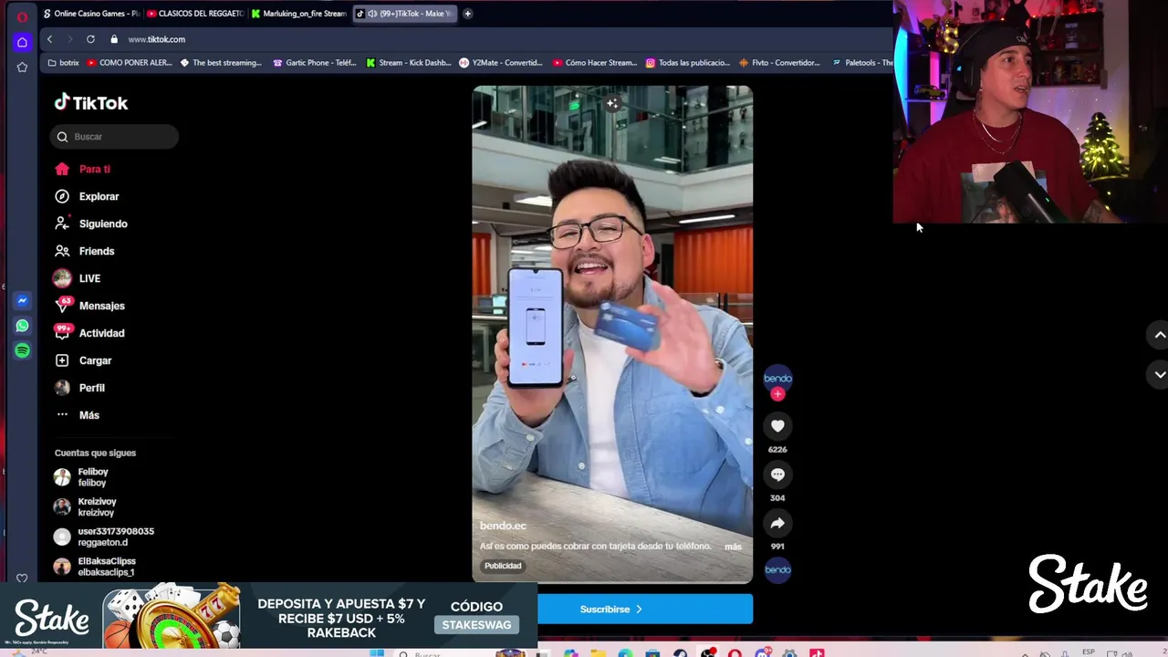Open a new browser tab
The height and width of the screenshot is (657, 1168).
(467, 14)
